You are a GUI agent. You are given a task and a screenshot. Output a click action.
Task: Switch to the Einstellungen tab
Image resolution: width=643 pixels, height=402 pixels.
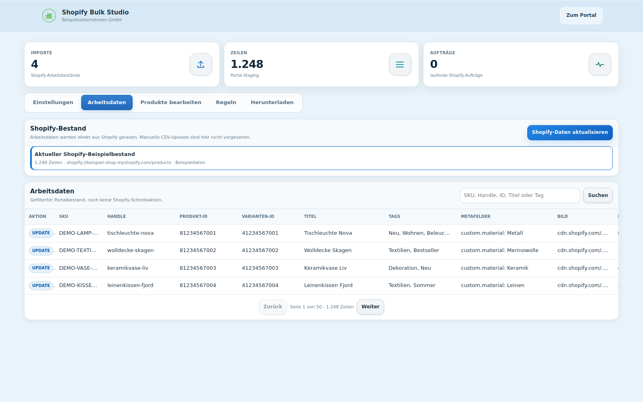pyautogui.click(x=53, y=103)
